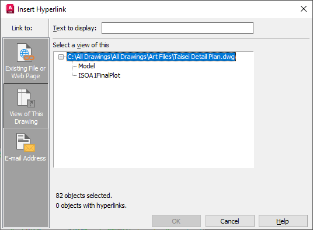Collapse the Taisei Detail Plan.dwg tree node

(x=61, y=57)
